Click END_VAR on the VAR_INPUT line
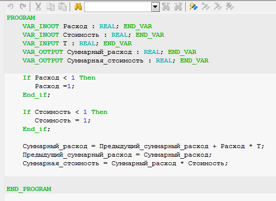This screenshot has width=276, height=201. (118, 43)
